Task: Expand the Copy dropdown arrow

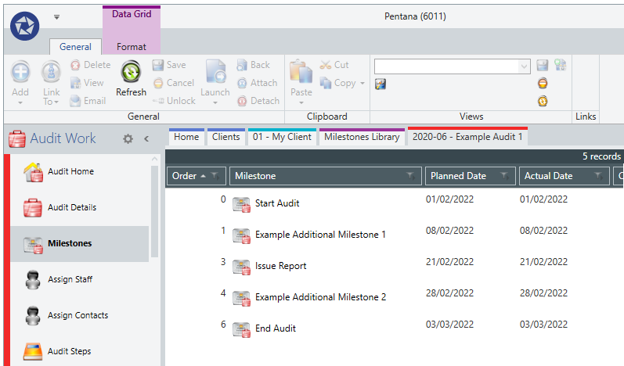Action: (x=362, y=83)
